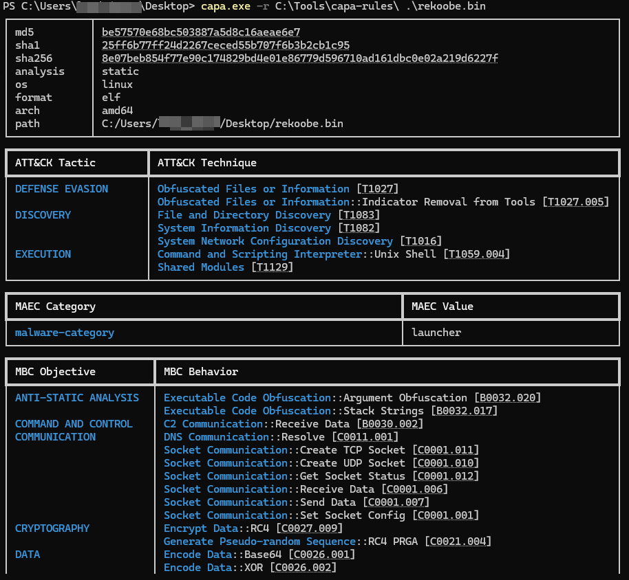Click the md5 hash value
Image resolution: width=629 pixels, height=580 pixels.
(x=201, y=32)
